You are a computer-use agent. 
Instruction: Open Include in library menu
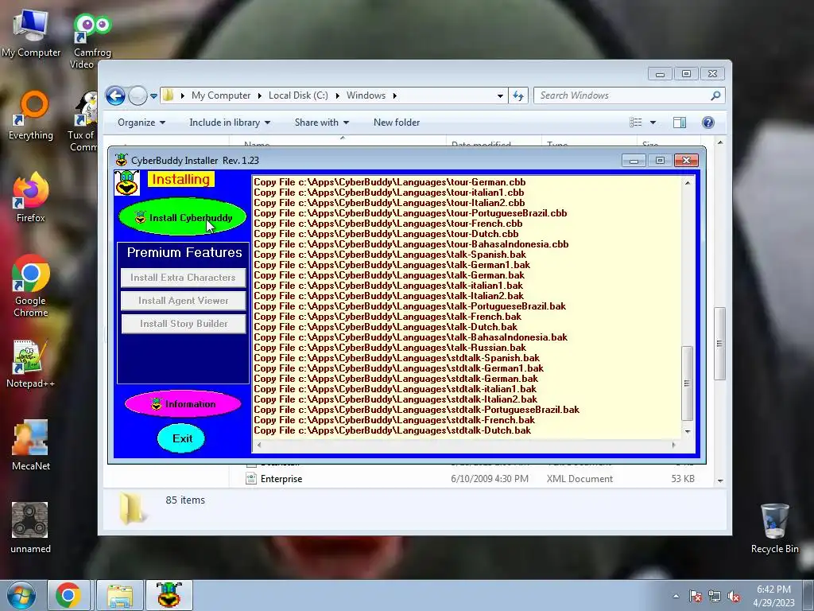pos(230,123)
